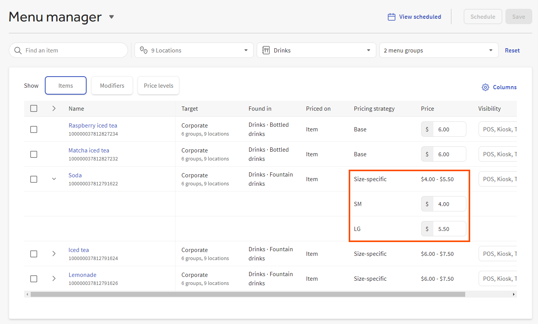Click Soda's Size-specific pricing strategy cell
Viewport: 538px width, 324px height.
[x=370, y=179]
